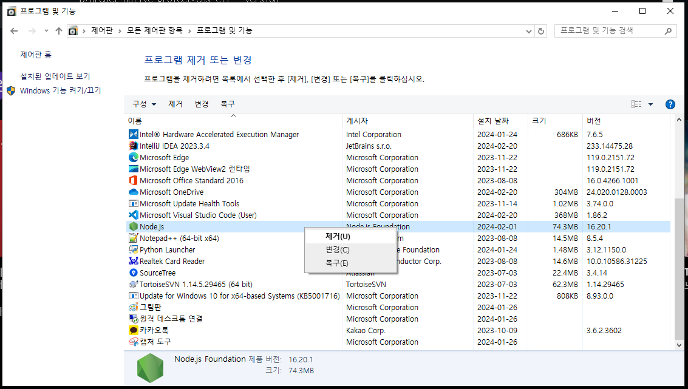Click the Notepad++ (64-bit x64) name
This screenshot has width=688, height=389.
coord(179,238)
